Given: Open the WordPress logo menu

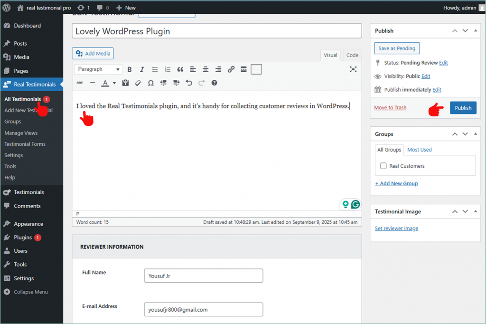Looking at the screenshot, I should click(7, 8).
